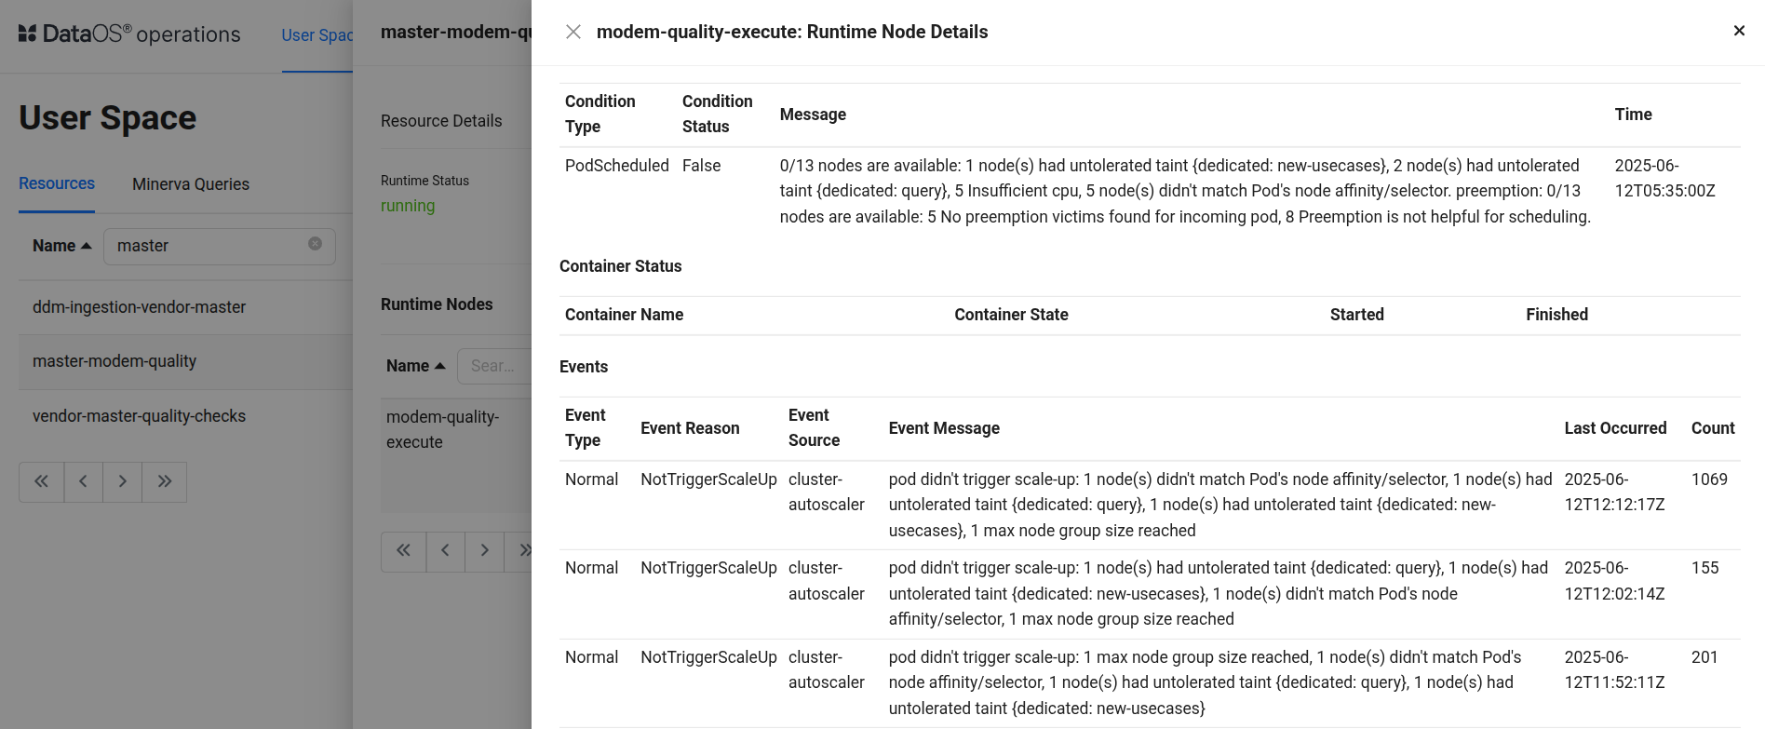Open Resource Details section

441,121
